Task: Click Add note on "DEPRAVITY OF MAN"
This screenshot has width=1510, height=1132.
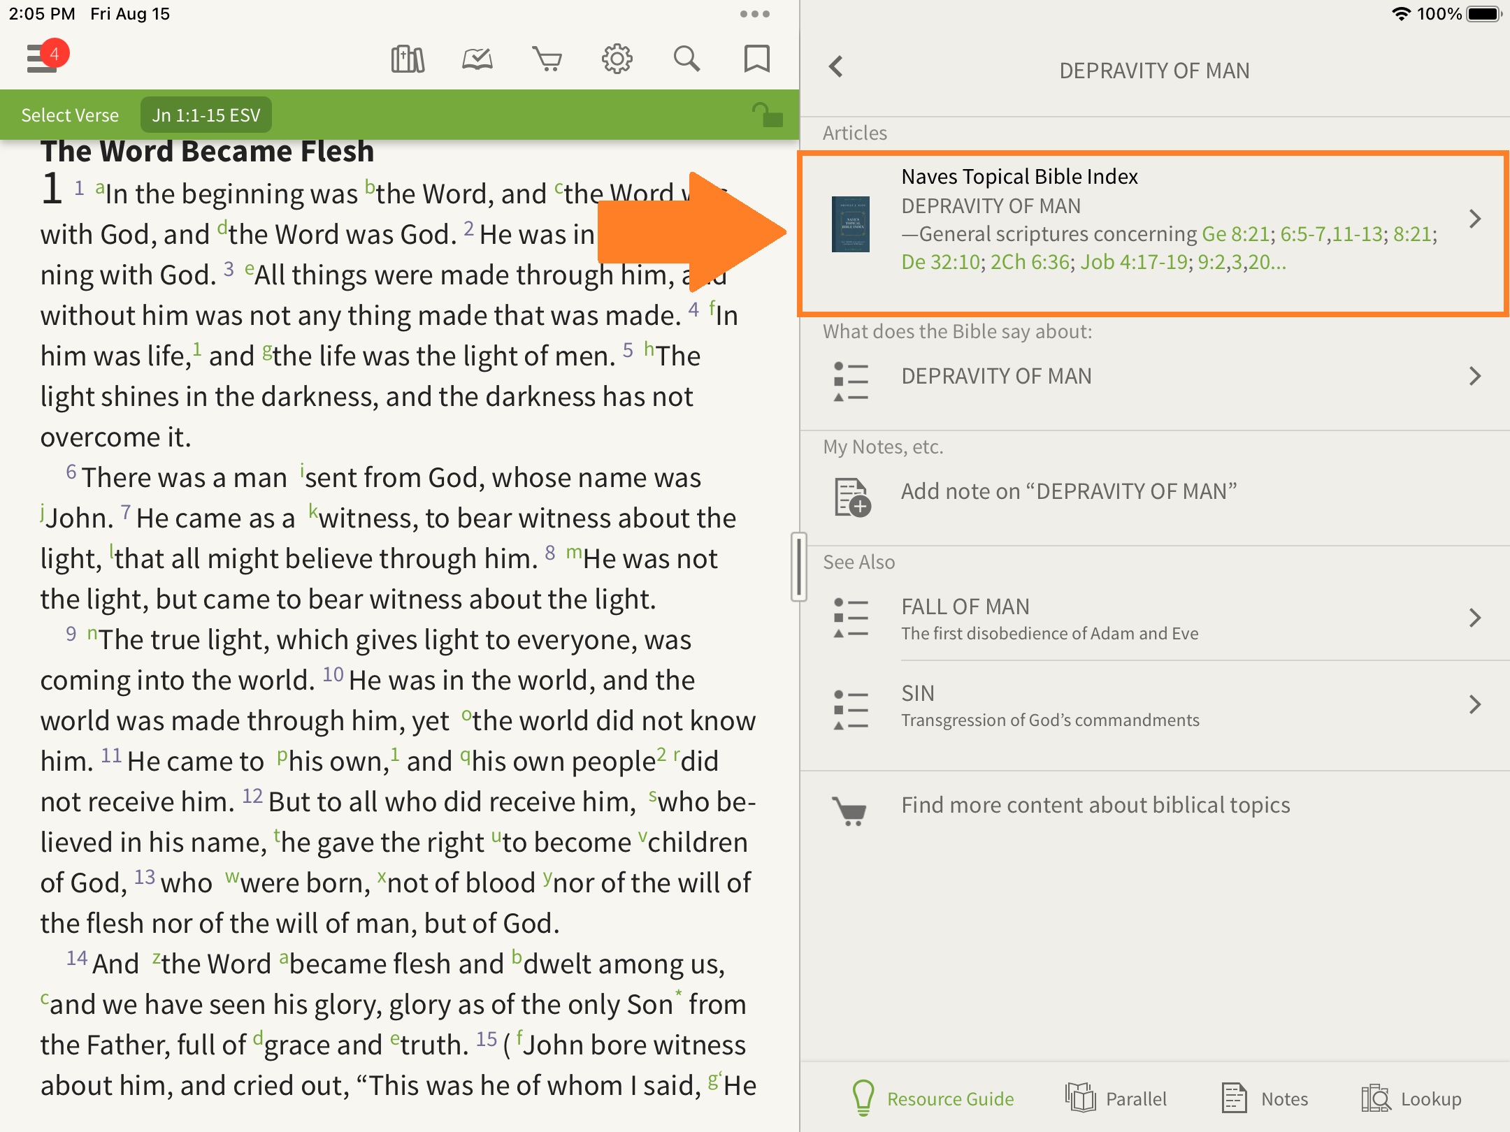Action: (x=1068, y=492)
